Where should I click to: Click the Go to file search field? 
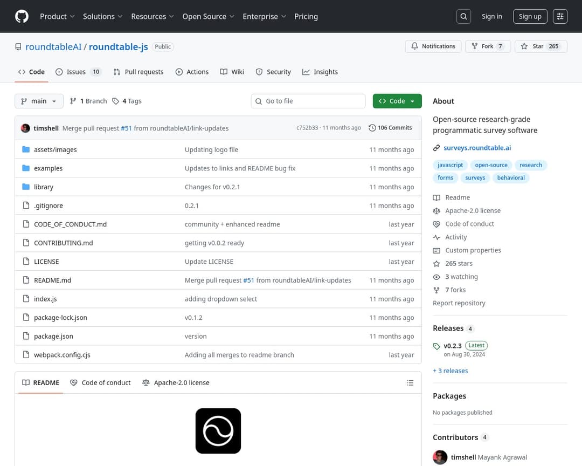point(308,101)
